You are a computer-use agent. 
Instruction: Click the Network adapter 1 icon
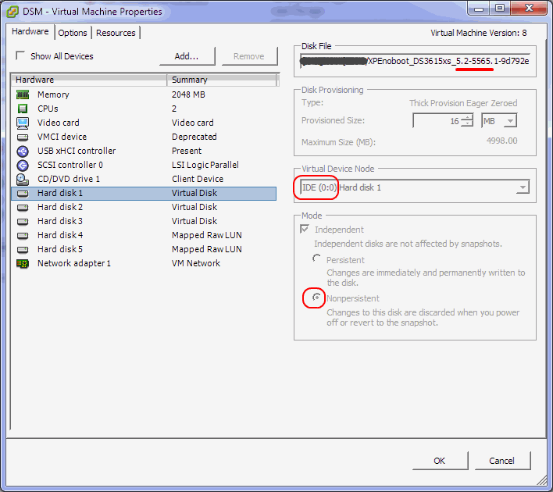pyautogui.click(x=23, y=263)
